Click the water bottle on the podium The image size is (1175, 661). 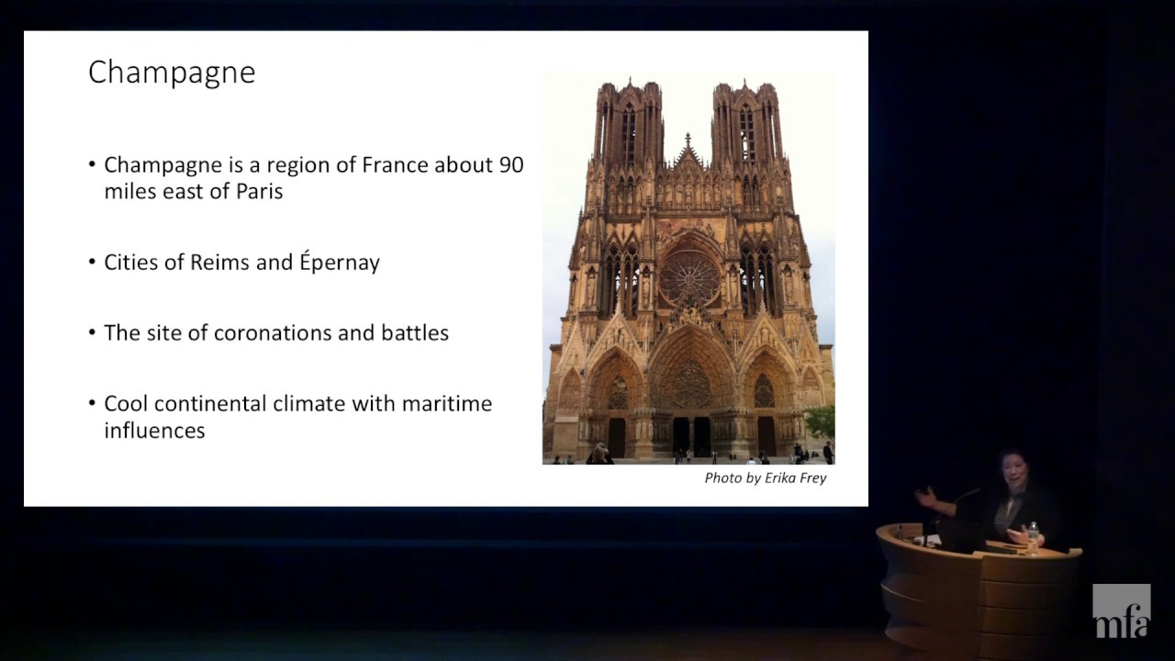1034,536
